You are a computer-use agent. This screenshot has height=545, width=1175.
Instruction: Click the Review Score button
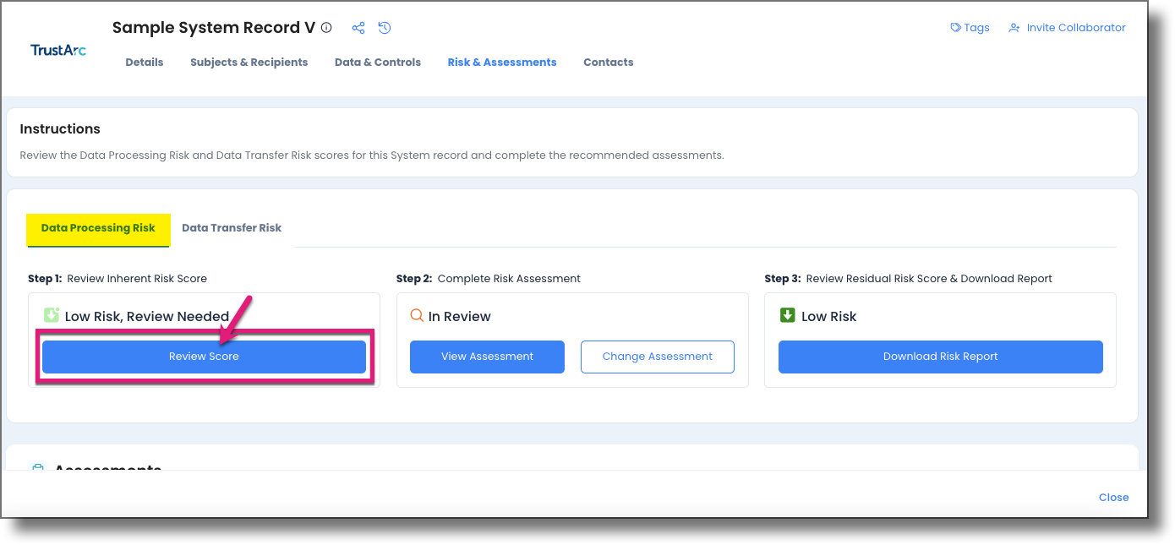pos(204,357)
